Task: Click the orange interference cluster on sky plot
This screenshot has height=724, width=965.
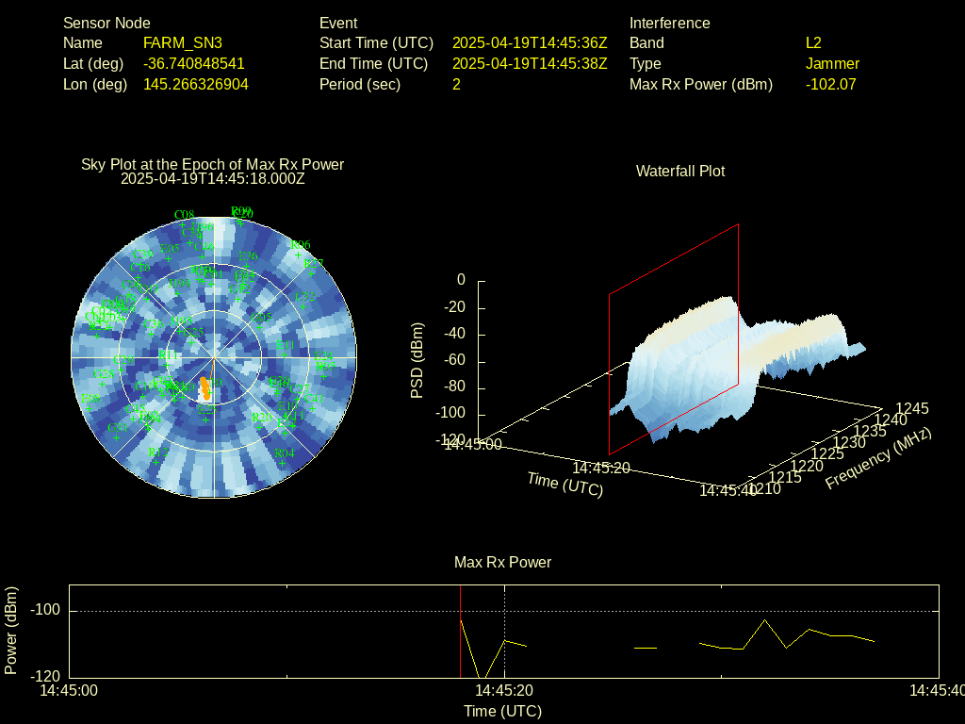Action: point(204,387)
